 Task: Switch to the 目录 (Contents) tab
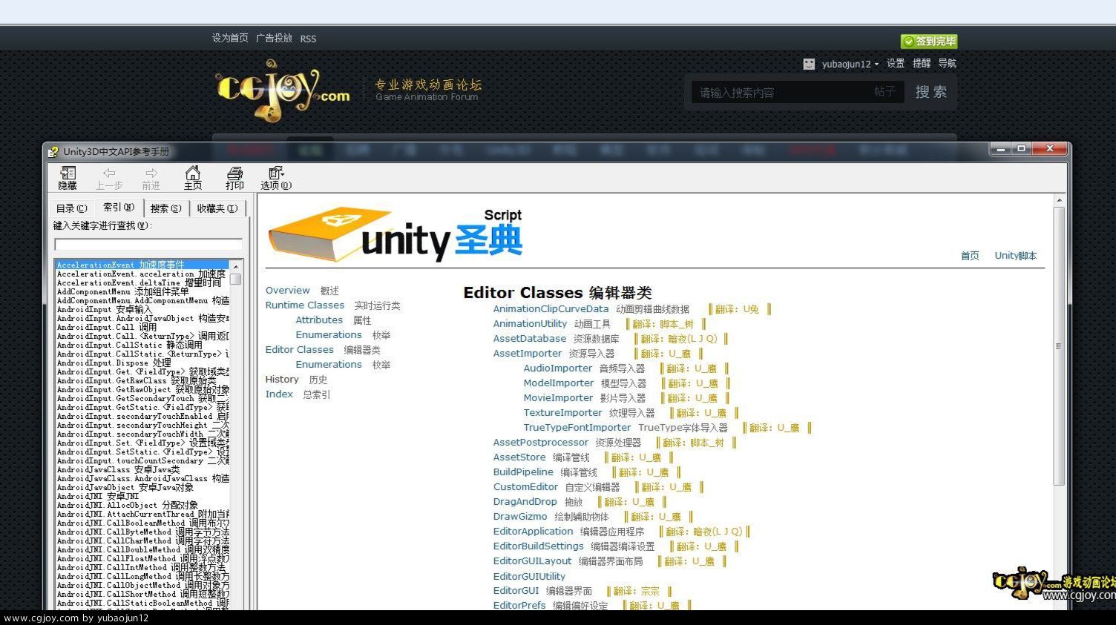[72, 208]
